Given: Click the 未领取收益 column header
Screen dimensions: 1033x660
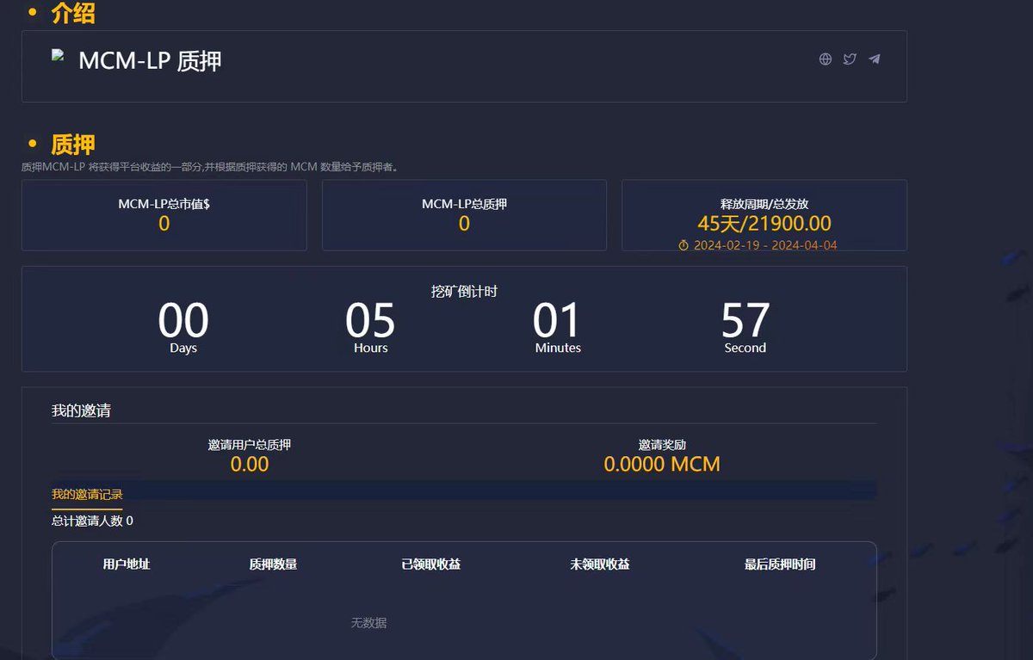Looking at the screenshot, I should point(600,564).
